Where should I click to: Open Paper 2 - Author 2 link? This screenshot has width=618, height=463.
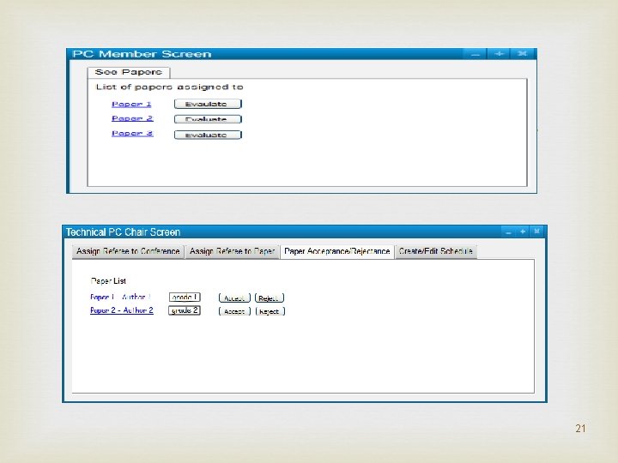pyautogui.click(x=122, y=310)
